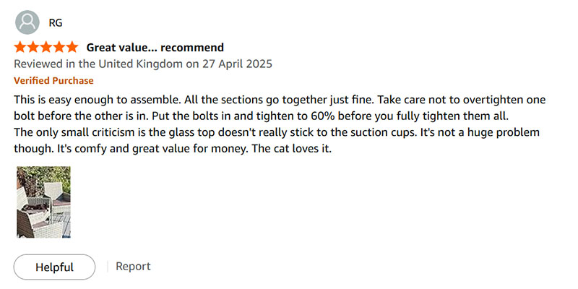This screenshot has height=289, width=578.
Task: Click the Verified Purchase label
Action: click(53, 80)
